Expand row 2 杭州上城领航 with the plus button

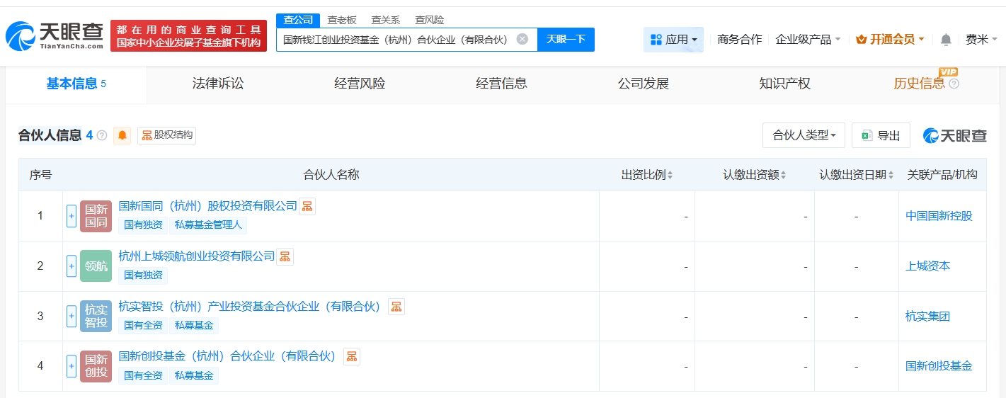[x=72, y=266]
